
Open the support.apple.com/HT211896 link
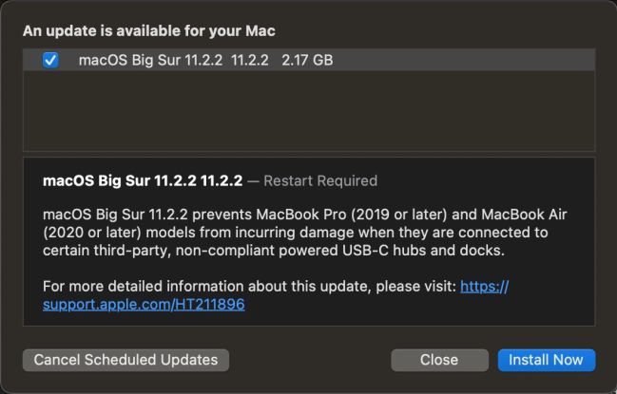(144, 305)
